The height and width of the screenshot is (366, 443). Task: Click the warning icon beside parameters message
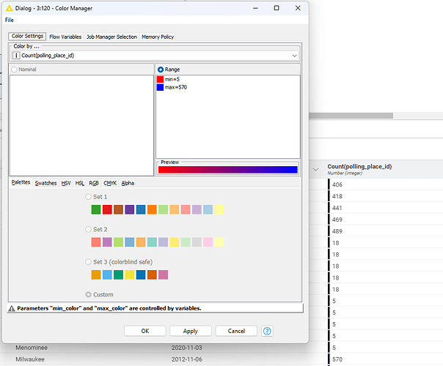point(12,308)
